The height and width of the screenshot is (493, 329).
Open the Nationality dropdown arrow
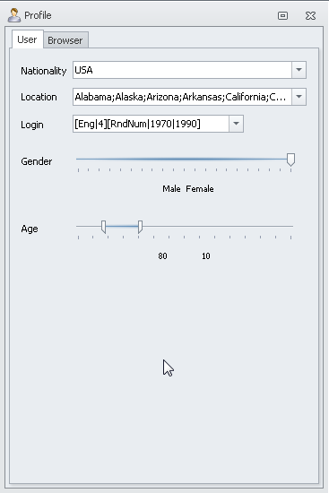click(299, 70)
